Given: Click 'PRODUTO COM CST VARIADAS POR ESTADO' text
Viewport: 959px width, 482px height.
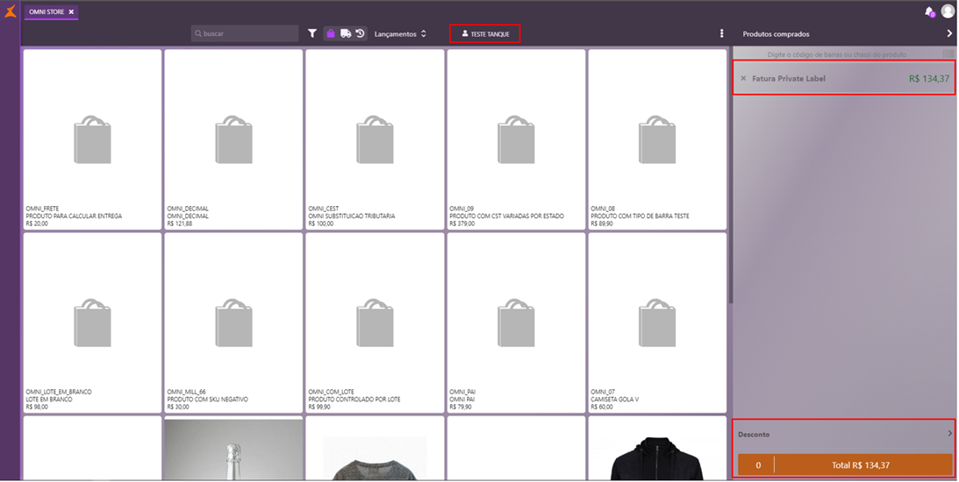Looking at the screenshot, I should click(x=506, y=216).
